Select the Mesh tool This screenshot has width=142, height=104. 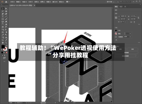[x=3, y=32]
